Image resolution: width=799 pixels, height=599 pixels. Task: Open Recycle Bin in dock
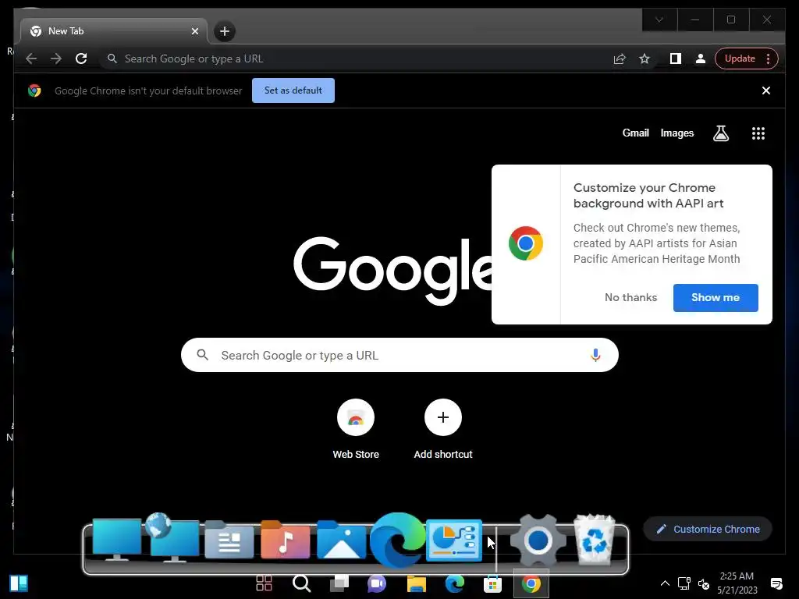pyautogui.click(x=594, y=540)
